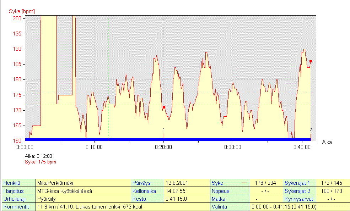Click the red Syke line legend icon

(x=244, y=183)
